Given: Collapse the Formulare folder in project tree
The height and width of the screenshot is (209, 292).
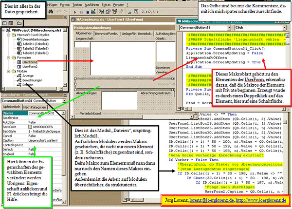Looking at the screenshot, I should coord(9,57).
